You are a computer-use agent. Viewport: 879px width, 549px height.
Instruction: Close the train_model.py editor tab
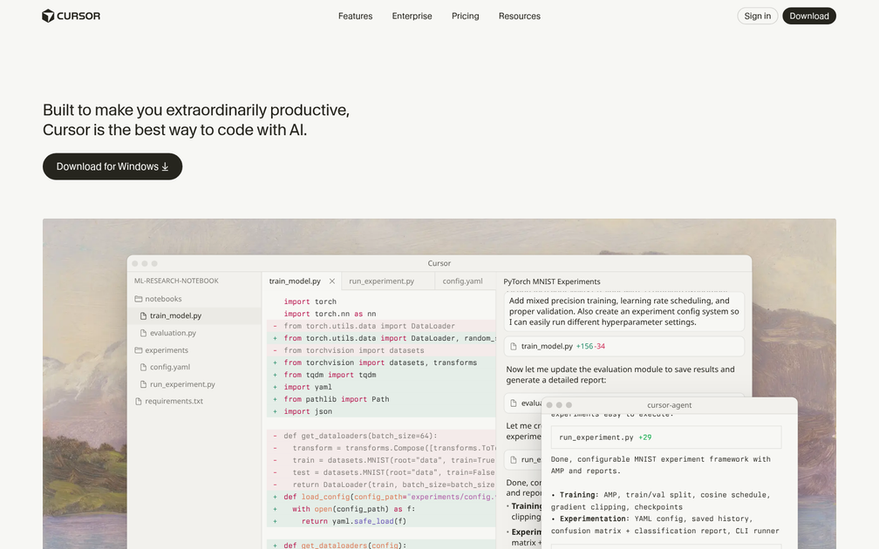pyautogui.click(x=331, y=281)
